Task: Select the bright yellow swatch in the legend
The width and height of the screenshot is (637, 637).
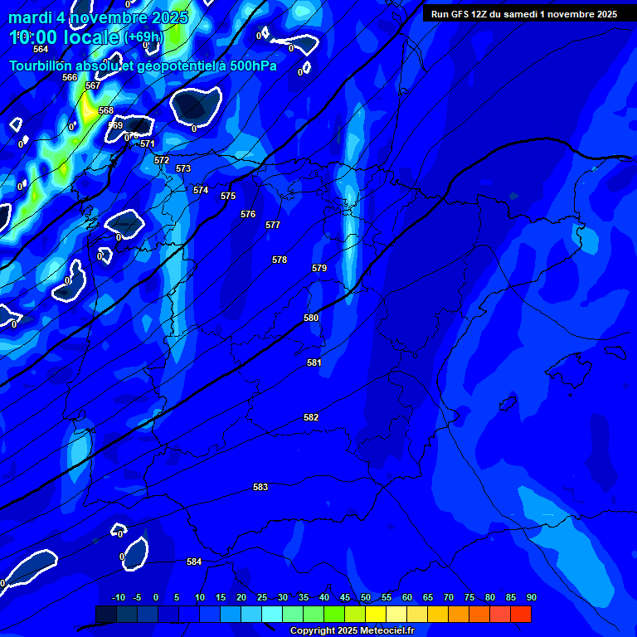Action: [x=376, y=615]
